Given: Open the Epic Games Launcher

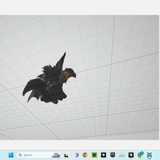Looking at the screenshot, I should (113, 155).
